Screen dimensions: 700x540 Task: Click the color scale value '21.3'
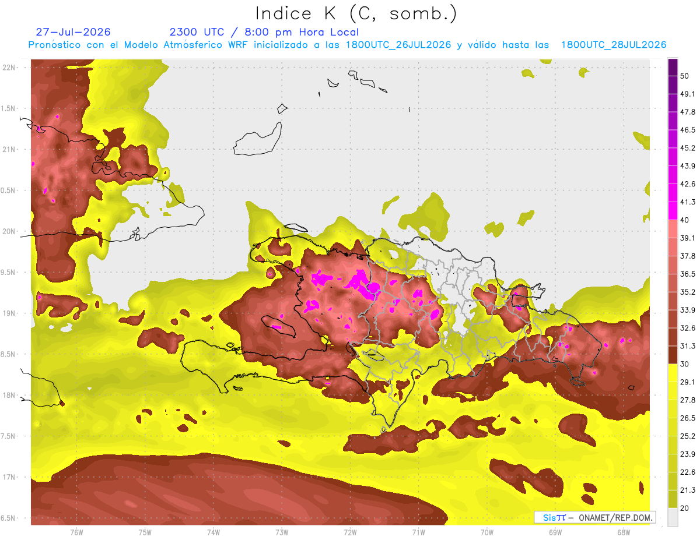[688, 490]
